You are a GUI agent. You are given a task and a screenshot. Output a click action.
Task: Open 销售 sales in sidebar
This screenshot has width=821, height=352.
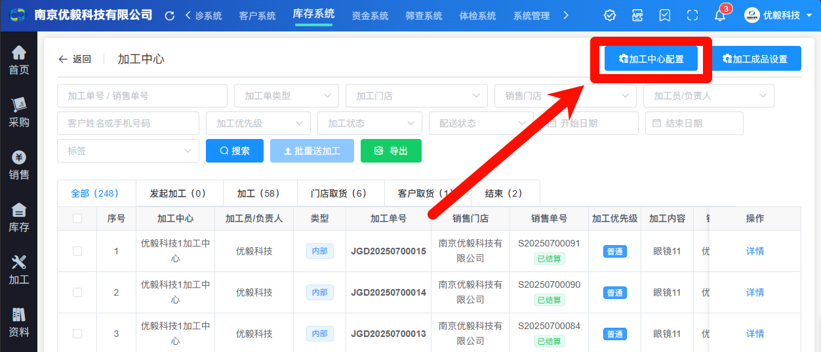click(18, 165)
